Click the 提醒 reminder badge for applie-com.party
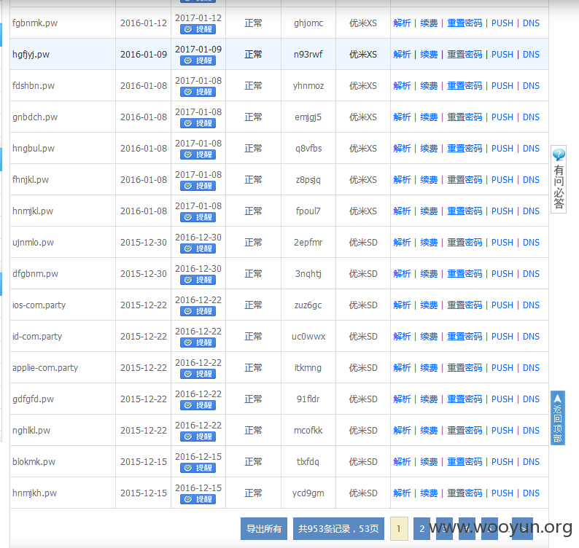The height and width of the screenshot is (548, 579). [198, 374]
